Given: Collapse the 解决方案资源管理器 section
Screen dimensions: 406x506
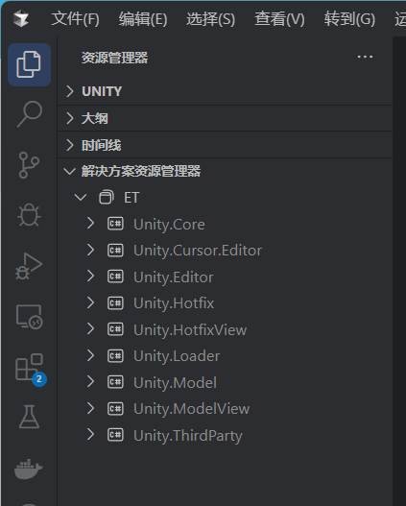Looking at the screenshot, I should 225,171.
